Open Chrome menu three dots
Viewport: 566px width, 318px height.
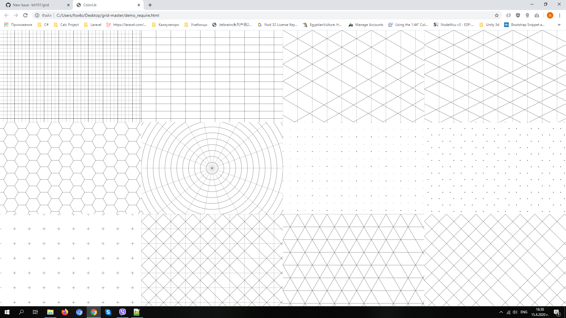point(560,15)
